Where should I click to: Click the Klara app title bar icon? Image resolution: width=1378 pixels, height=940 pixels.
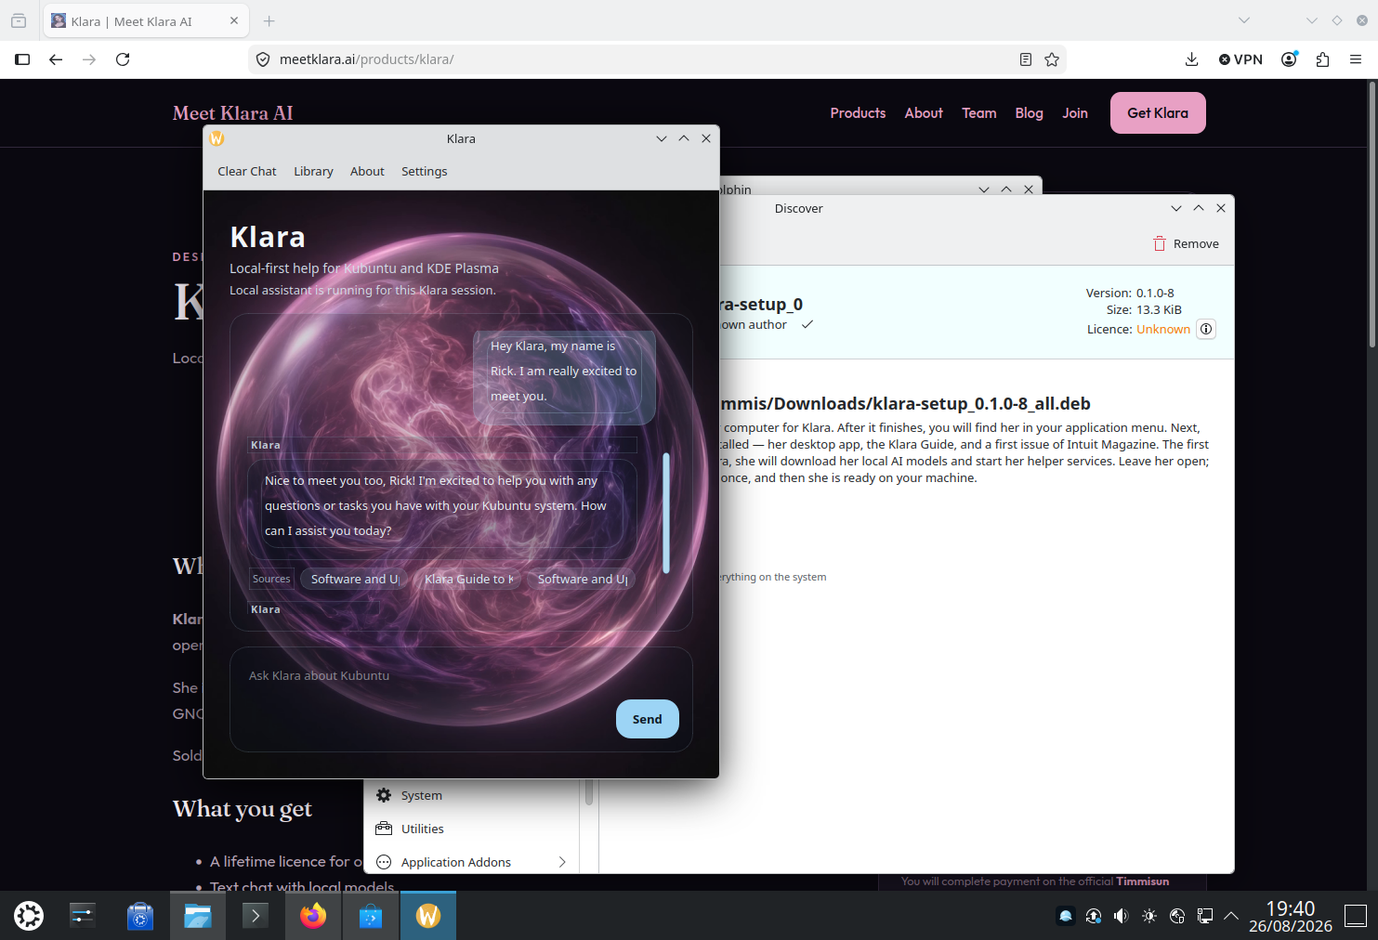point(217,138)
